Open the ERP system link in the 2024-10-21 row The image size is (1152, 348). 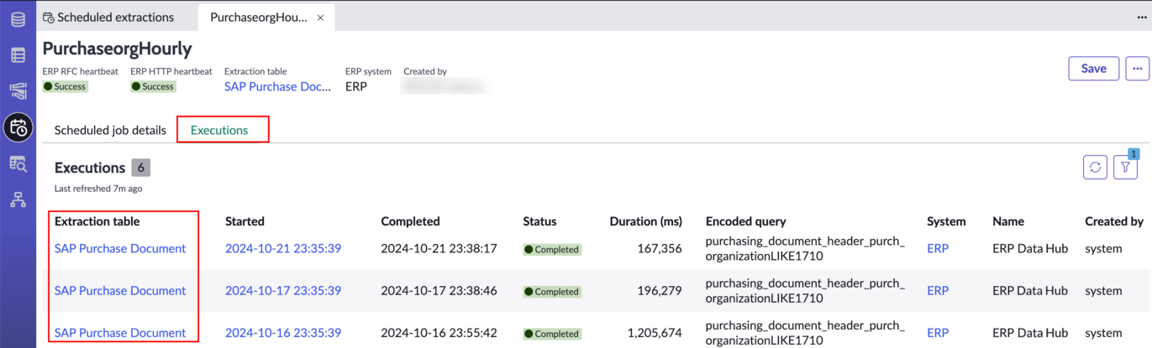pyautogui.click(x=938, y=248)
